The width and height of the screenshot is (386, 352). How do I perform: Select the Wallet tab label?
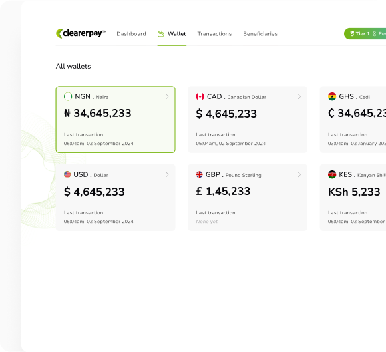pyautogui.click(x=177, y=34)
